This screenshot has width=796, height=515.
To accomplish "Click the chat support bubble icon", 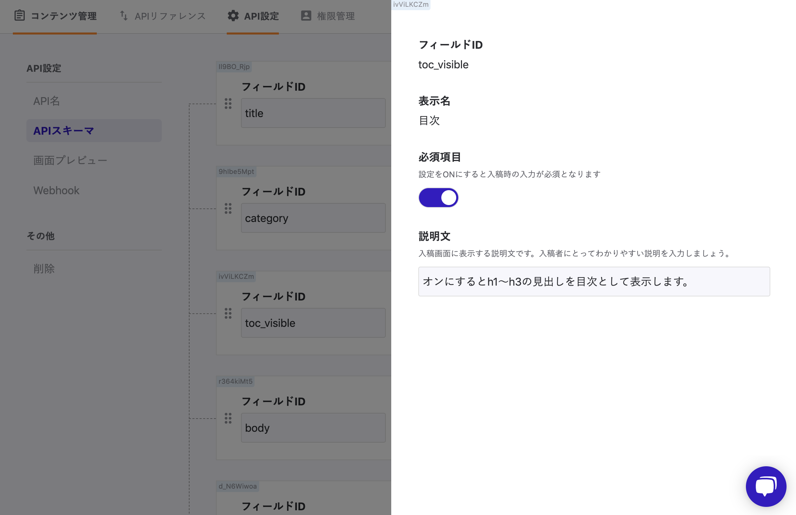I will tap(766, 486).
